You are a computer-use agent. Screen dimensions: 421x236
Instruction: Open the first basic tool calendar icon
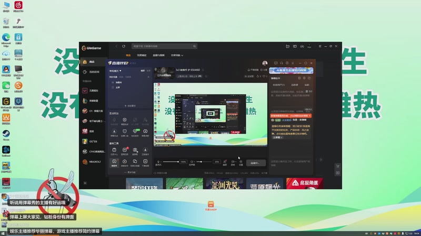click(x=114, y=151)
